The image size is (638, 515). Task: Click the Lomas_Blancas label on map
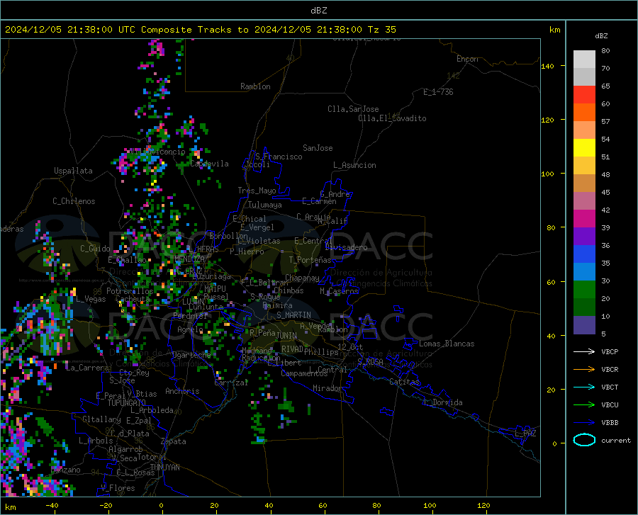click(x=447, y=344)
